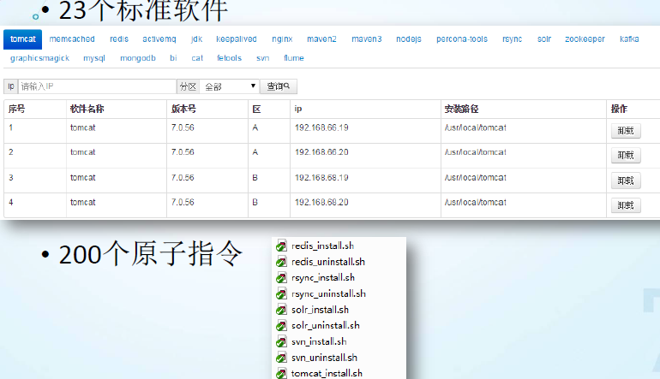The width and height of the screenshot is (660, 379).
Task: Focus the IP input field 请输入IP
Action: (x=97, y=86)
